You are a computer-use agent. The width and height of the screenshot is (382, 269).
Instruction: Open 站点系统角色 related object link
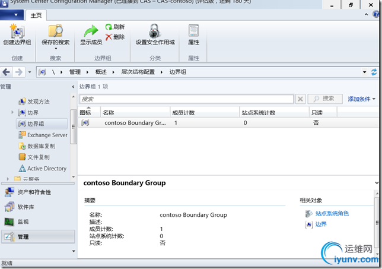(332, 214)
